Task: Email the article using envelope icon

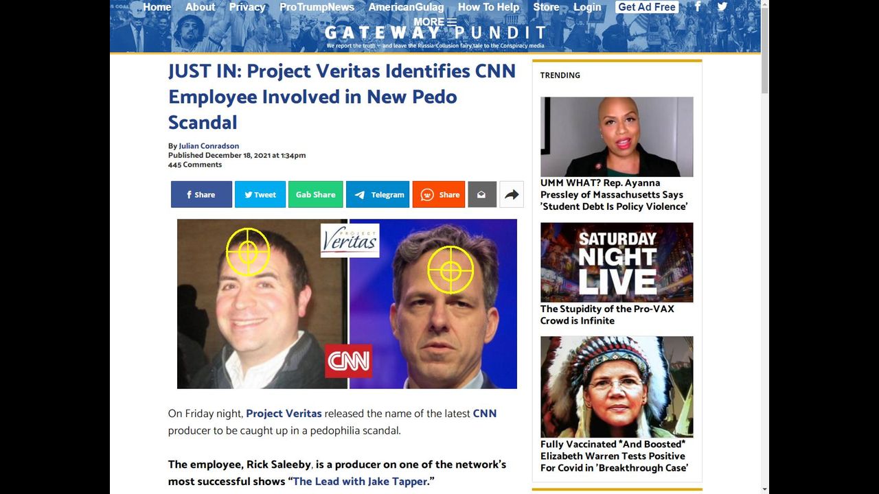Action: tap(481, 194)
